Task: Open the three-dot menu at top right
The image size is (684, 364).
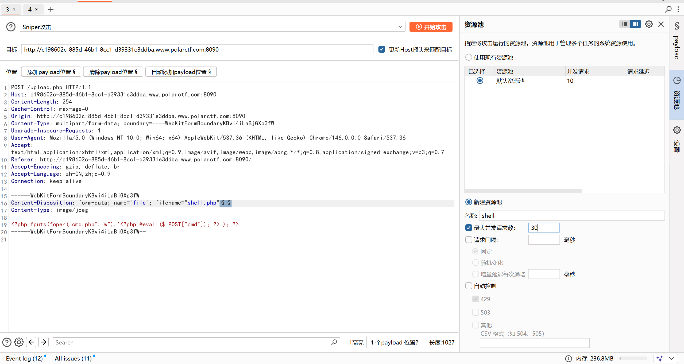Action: 678,9
